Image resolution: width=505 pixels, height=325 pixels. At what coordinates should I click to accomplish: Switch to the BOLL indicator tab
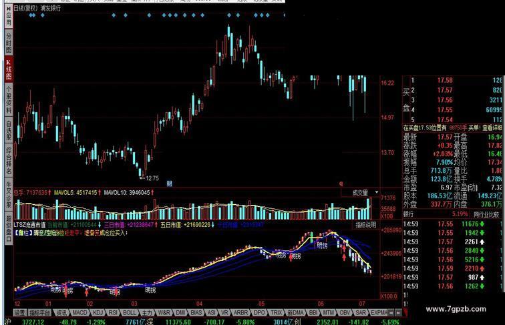[130, 312]
